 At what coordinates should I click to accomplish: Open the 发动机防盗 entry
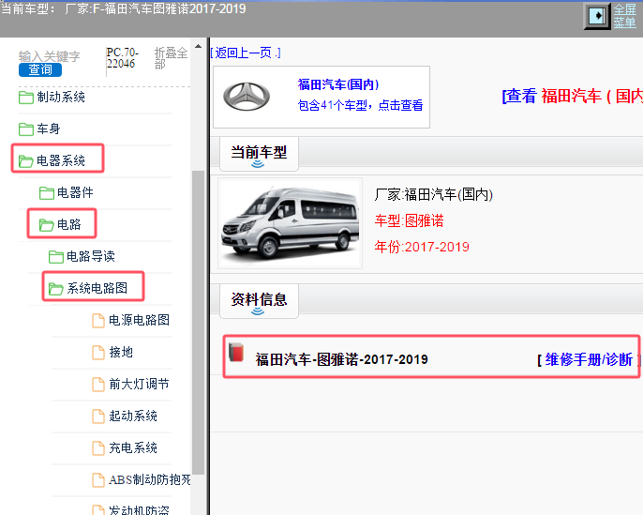pyautogui.click(x=139, y=510)
